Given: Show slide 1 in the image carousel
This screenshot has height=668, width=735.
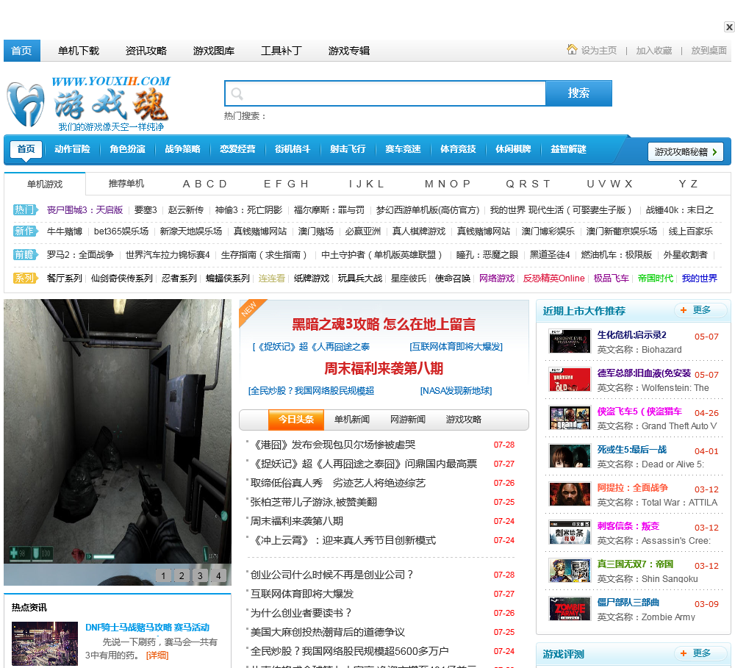Looking at the screenshot, I should (x=163, y=575).
